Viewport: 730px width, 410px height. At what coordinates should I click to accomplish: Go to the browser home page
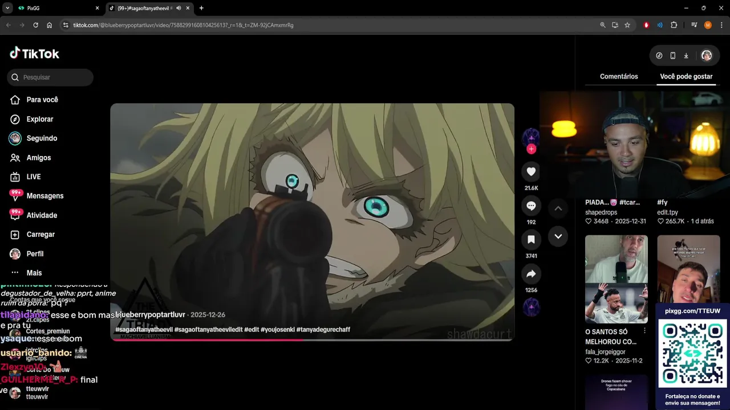click(50, 25)
